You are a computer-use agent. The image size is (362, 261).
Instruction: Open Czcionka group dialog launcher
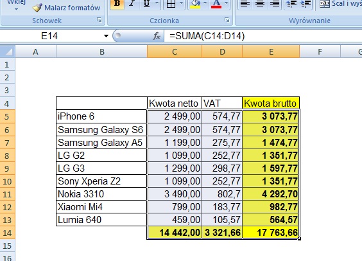pos(227,20)
